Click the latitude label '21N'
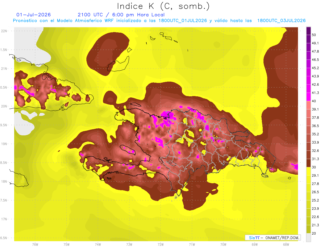321x248 pixels. (4, 68)
